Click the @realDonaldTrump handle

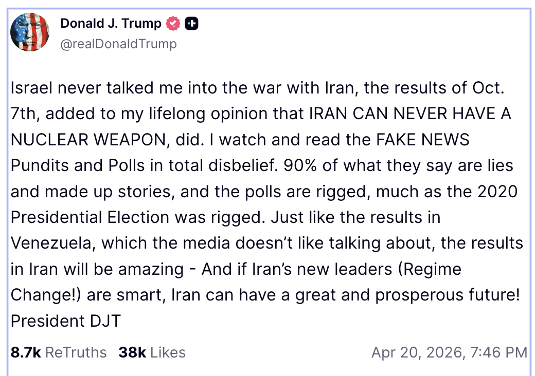click(118, 44)
